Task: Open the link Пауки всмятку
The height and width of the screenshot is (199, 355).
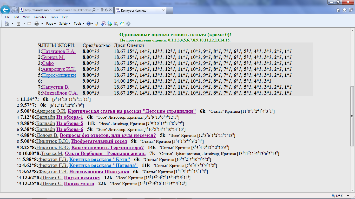Action: pos(82,177)
